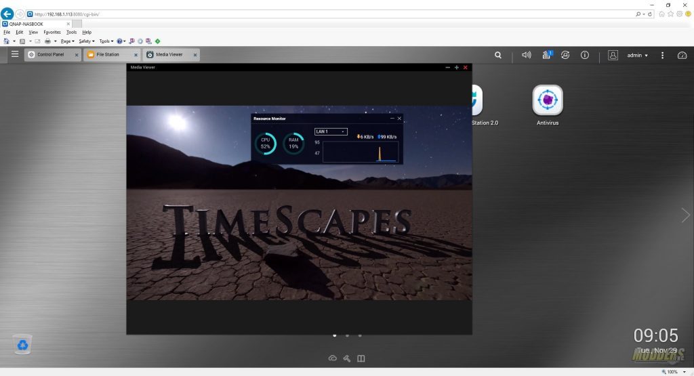Open the dashboard gauge icon
This screenshot has width=694, height=376.
(x=682, y=56)
